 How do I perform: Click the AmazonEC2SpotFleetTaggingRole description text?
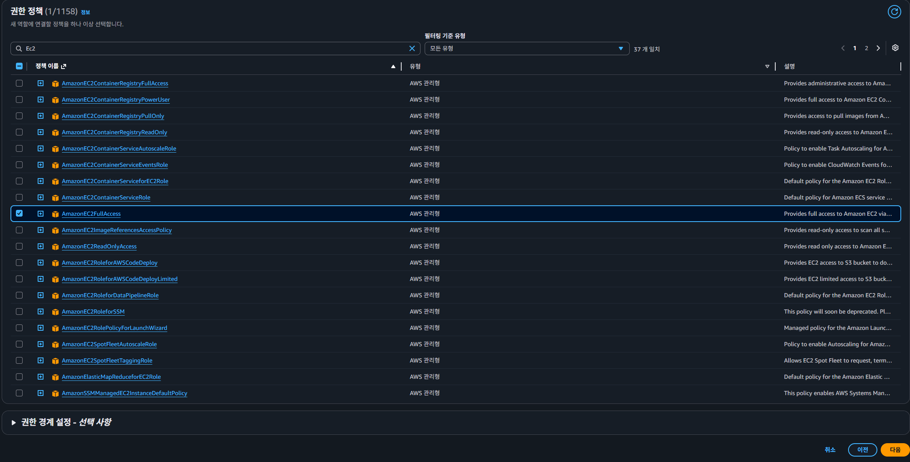pyautogui.click(x=838, y=360)
